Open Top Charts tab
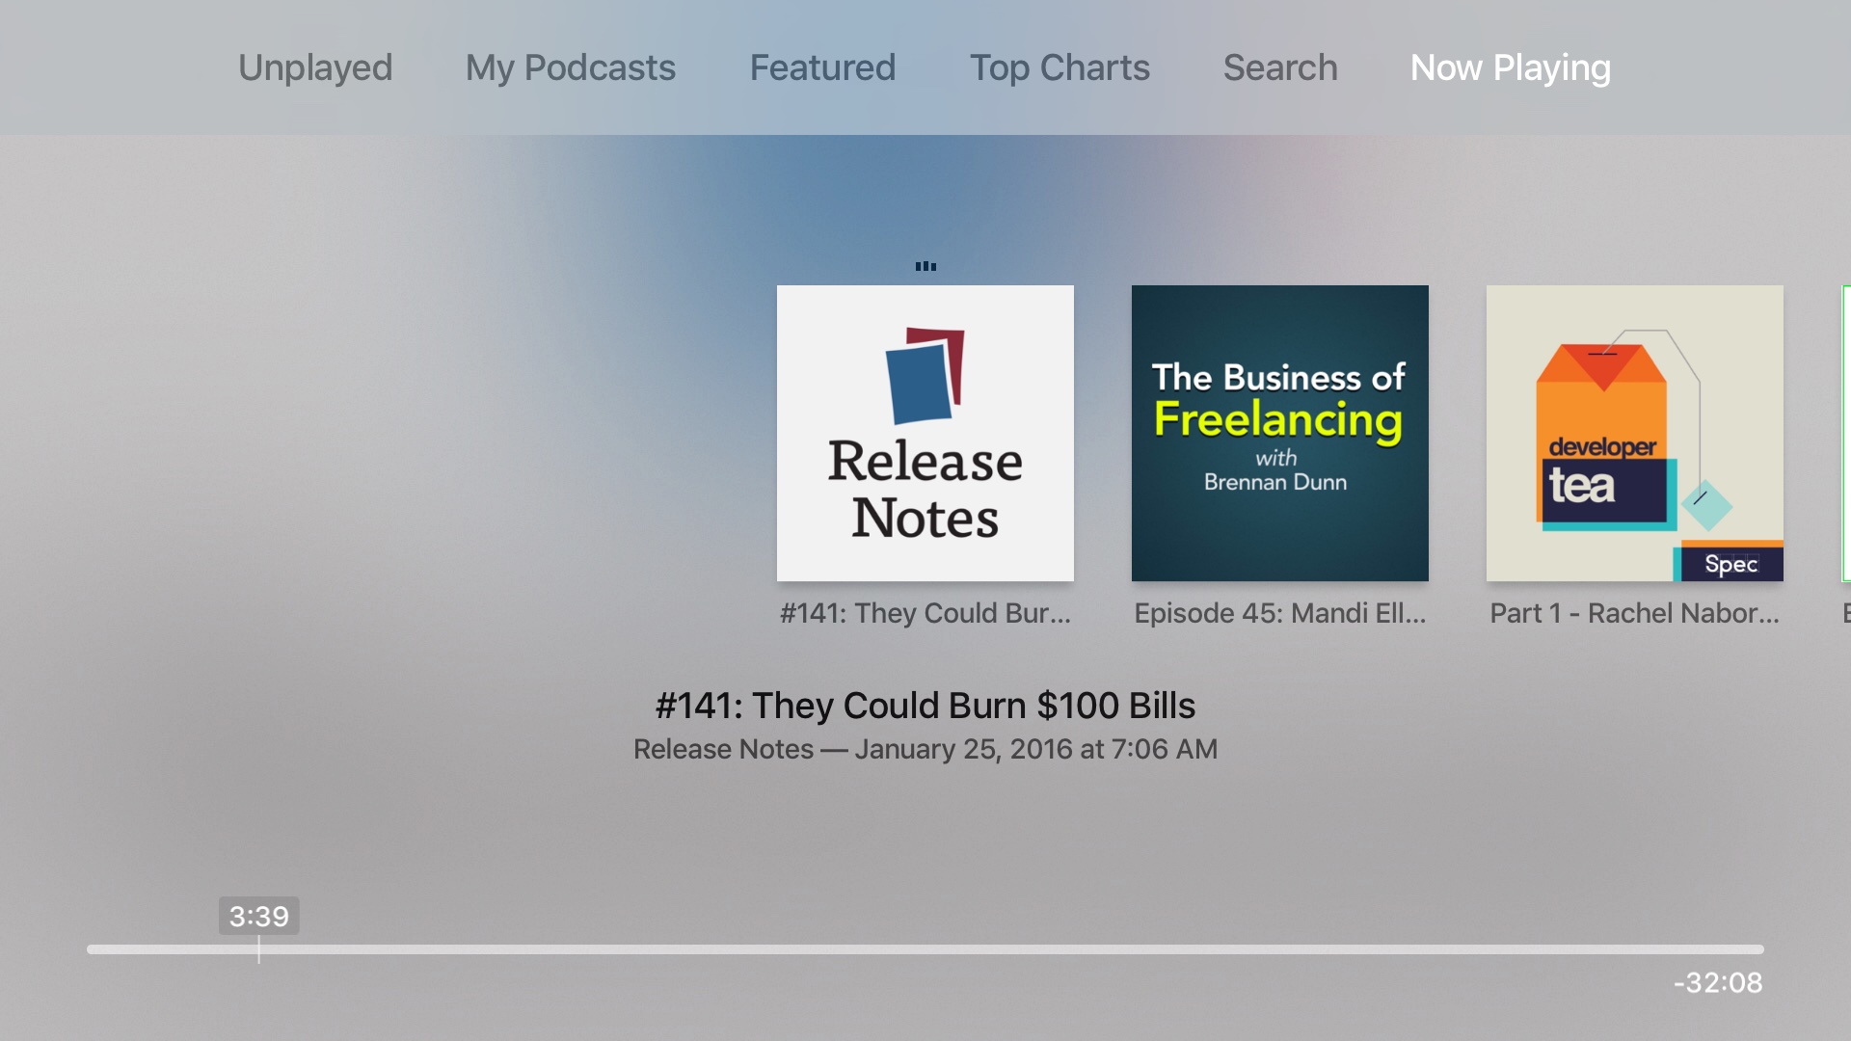This screenshot has width=1851, height=1041. [1060, 68]
